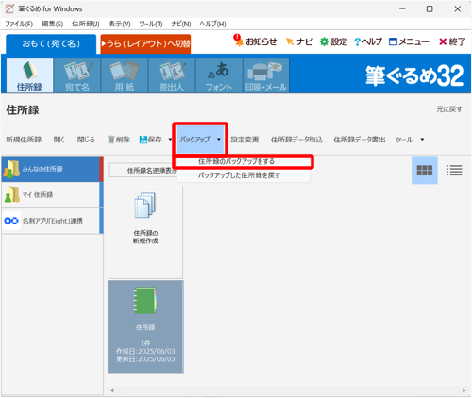Choose 住所録のバックアップをする menu entry

[243, 161]
